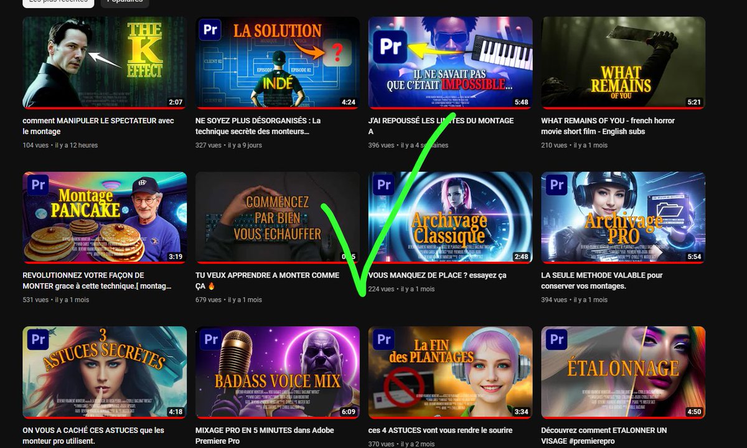Play the "WHAT REMAINS OF YOU" horror thumbnail
This screenshot has height=448, width=747.
pyautogui.click(x=623, y=61)
